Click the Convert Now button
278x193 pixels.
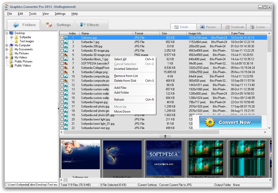click(230, 122)
